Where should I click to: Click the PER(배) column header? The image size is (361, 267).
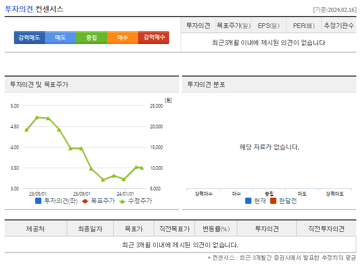[304, 25]
